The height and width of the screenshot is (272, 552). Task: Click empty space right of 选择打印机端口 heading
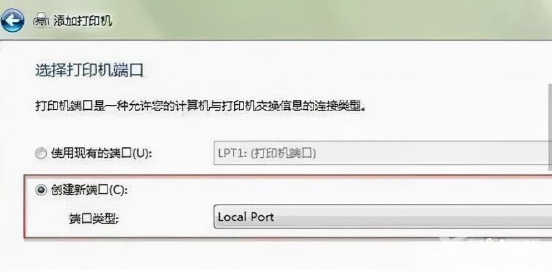(x=345, y=70)
